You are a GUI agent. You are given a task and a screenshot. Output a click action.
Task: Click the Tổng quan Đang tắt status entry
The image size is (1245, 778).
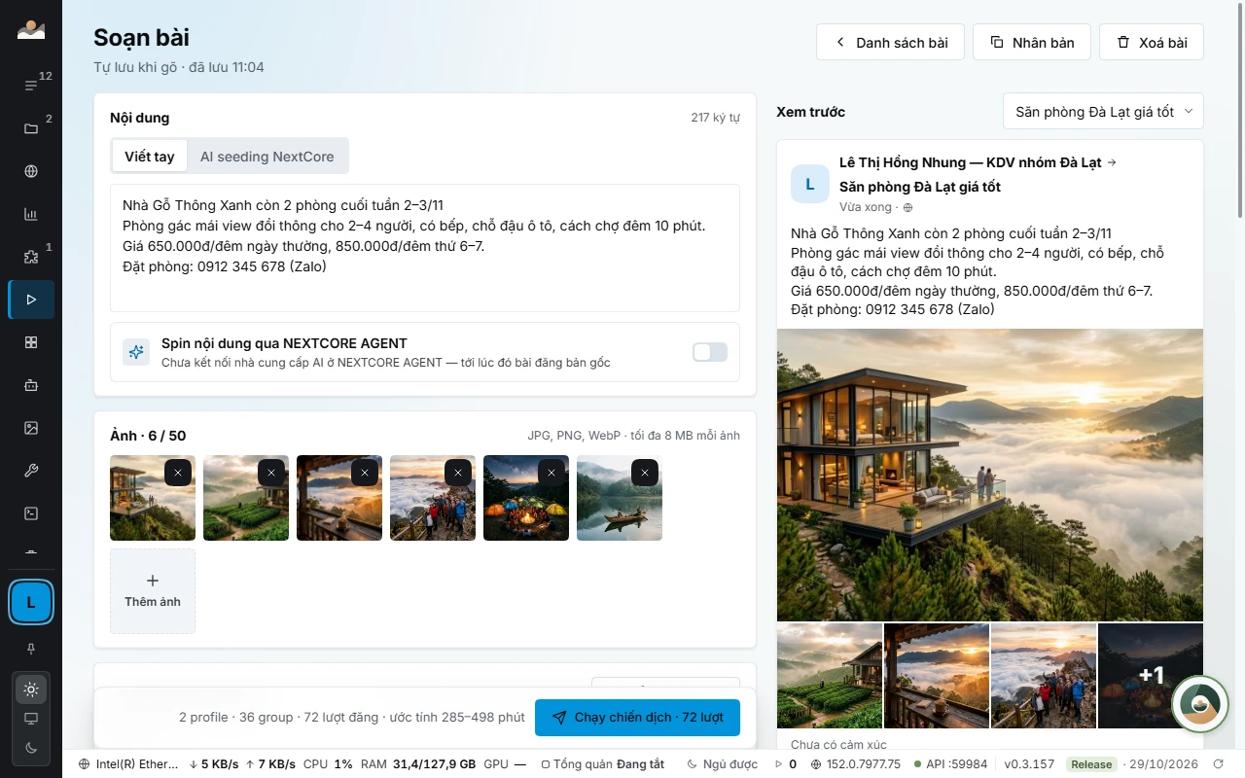(603, 764)
